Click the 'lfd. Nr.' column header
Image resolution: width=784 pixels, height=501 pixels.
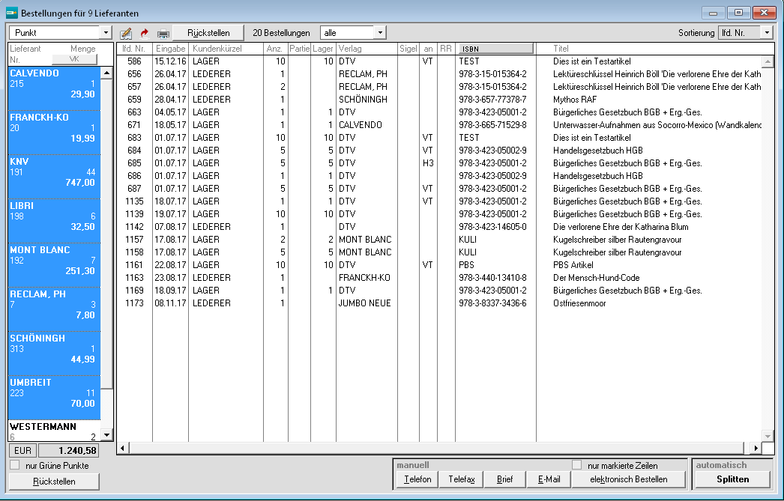click(x=134, y=49)
